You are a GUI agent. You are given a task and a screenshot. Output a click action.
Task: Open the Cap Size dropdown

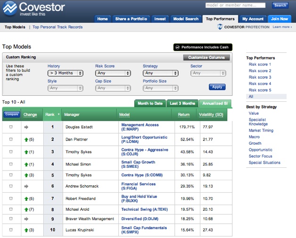tap(113, 88)
